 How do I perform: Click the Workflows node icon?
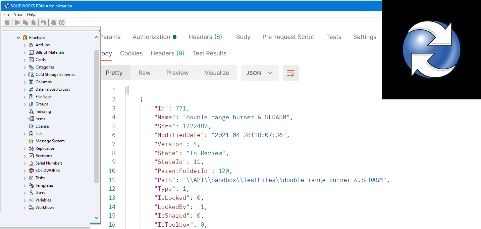pos(31,208)
